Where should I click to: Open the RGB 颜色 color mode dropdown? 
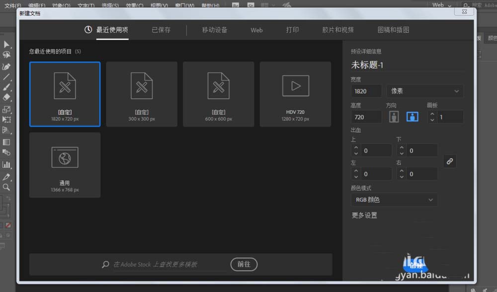coord(394,200)
